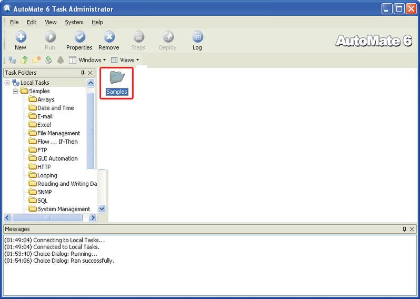Image resolution: width=420 pixels, height=299 pixels.
Task: Open the Log from the toolbar
Action: click(x=197, y=41)
